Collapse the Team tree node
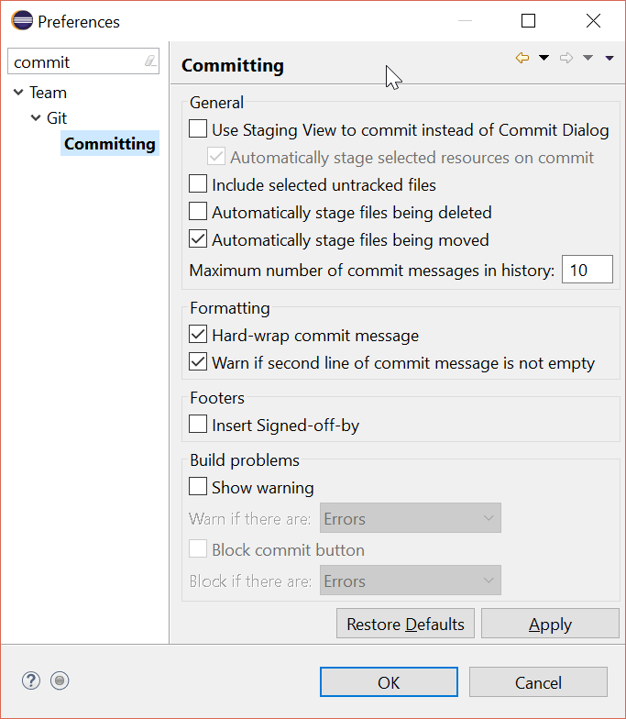This screenshot has height=719, width=626. click(18, 92)
